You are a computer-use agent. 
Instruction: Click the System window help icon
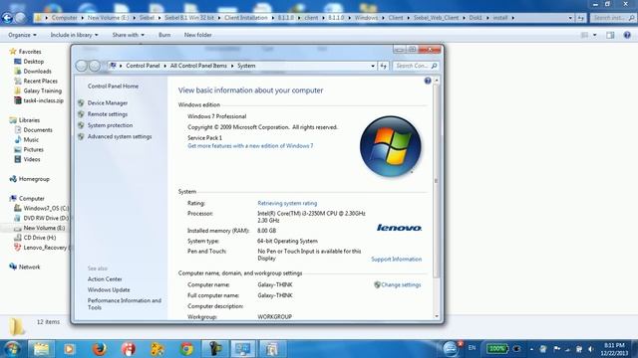pyautogui.click(x=428, y=81)
